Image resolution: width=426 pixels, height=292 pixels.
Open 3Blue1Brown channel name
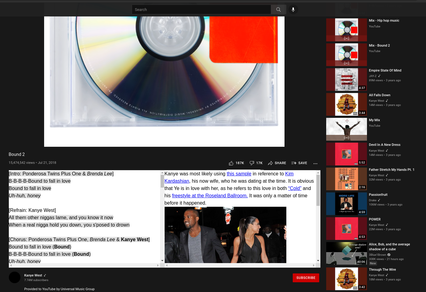click(377, 255)
